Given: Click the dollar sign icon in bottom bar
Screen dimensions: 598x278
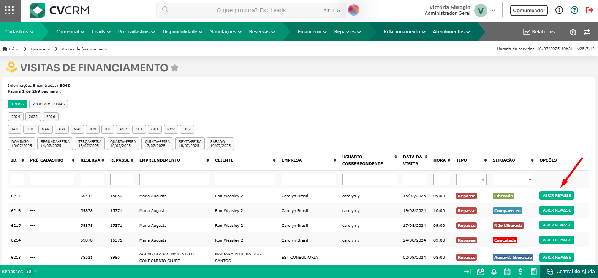Looking at the screenshot, I should [520, 272].
